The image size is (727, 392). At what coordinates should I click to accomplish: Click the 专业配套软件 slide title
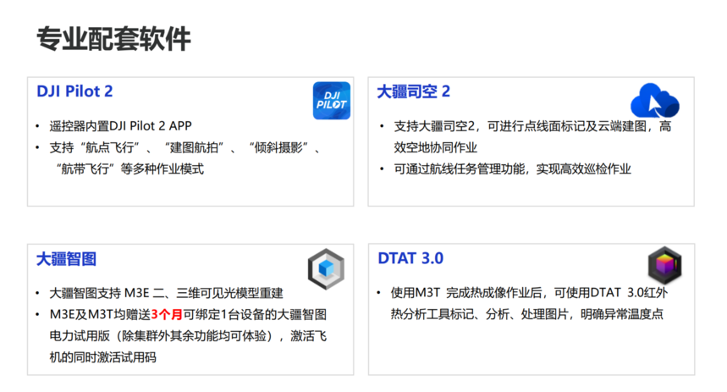point(113,38)
